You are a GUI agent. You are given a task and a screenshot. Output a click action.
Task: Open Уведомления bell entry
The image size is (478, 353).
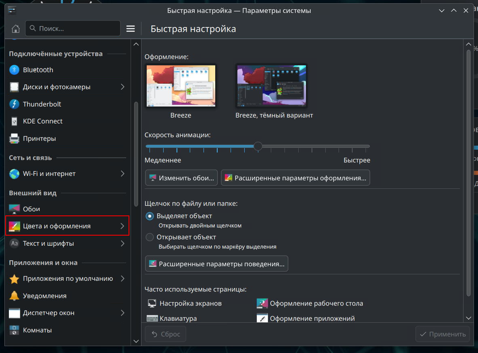pyautogui.click(x=44, y=296)
